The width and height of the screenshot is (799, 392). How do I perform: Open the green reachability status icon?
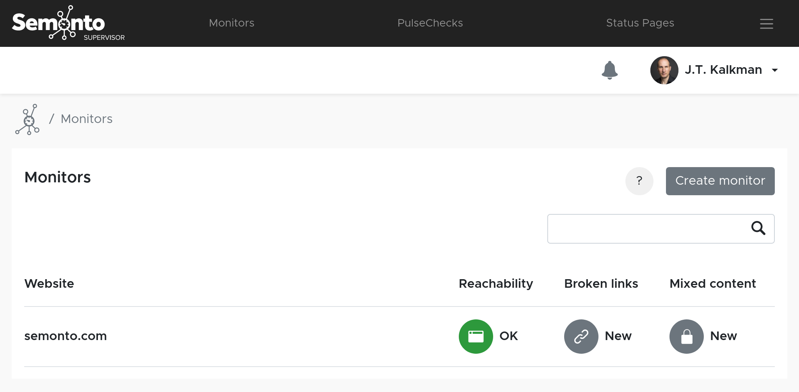[x=476, y=336]
